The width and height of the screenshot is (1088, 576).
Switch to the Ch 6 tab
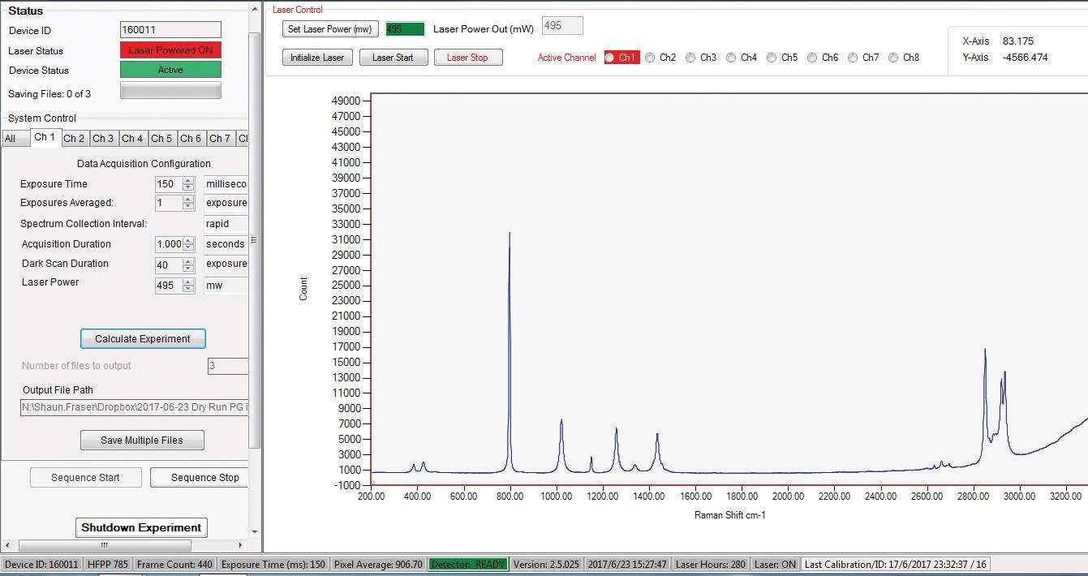coord(191,139)
